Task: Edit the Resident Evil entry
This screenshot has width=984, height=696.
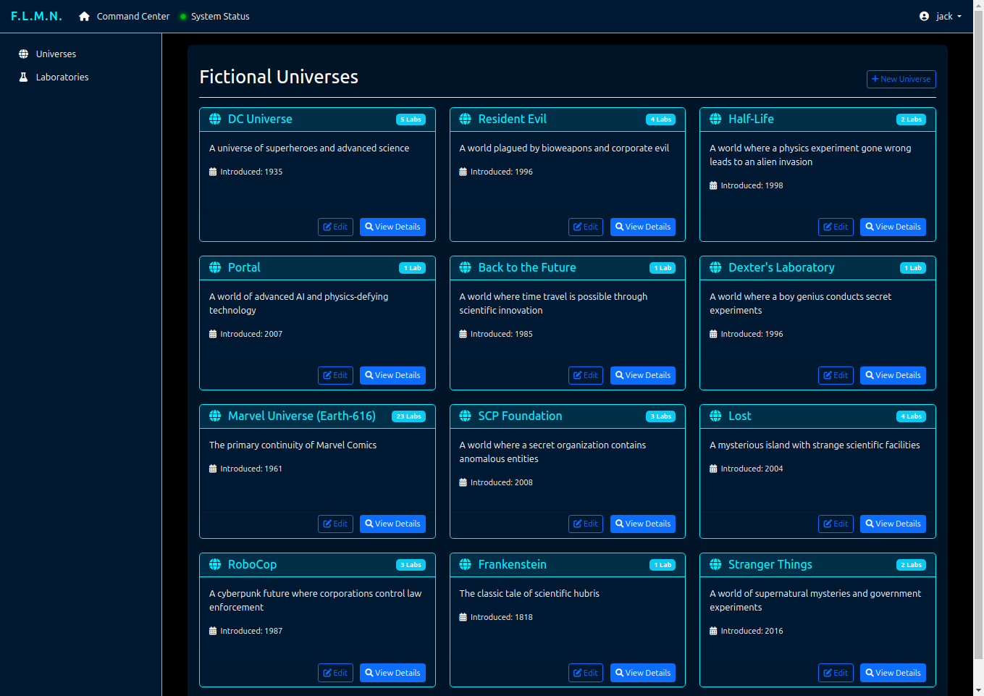Action: pos(586,227)
